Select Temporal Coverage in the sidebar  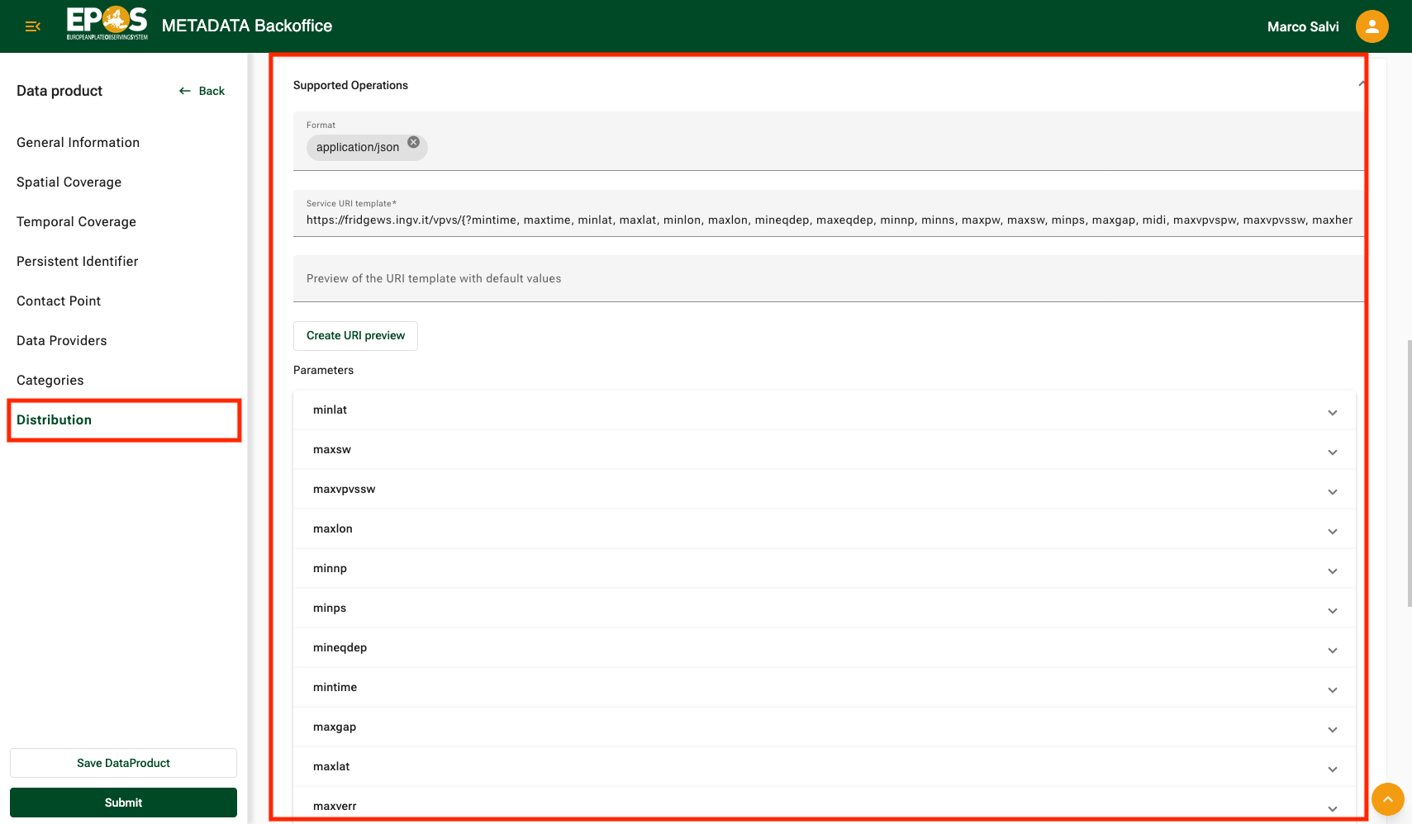[76, 221]
